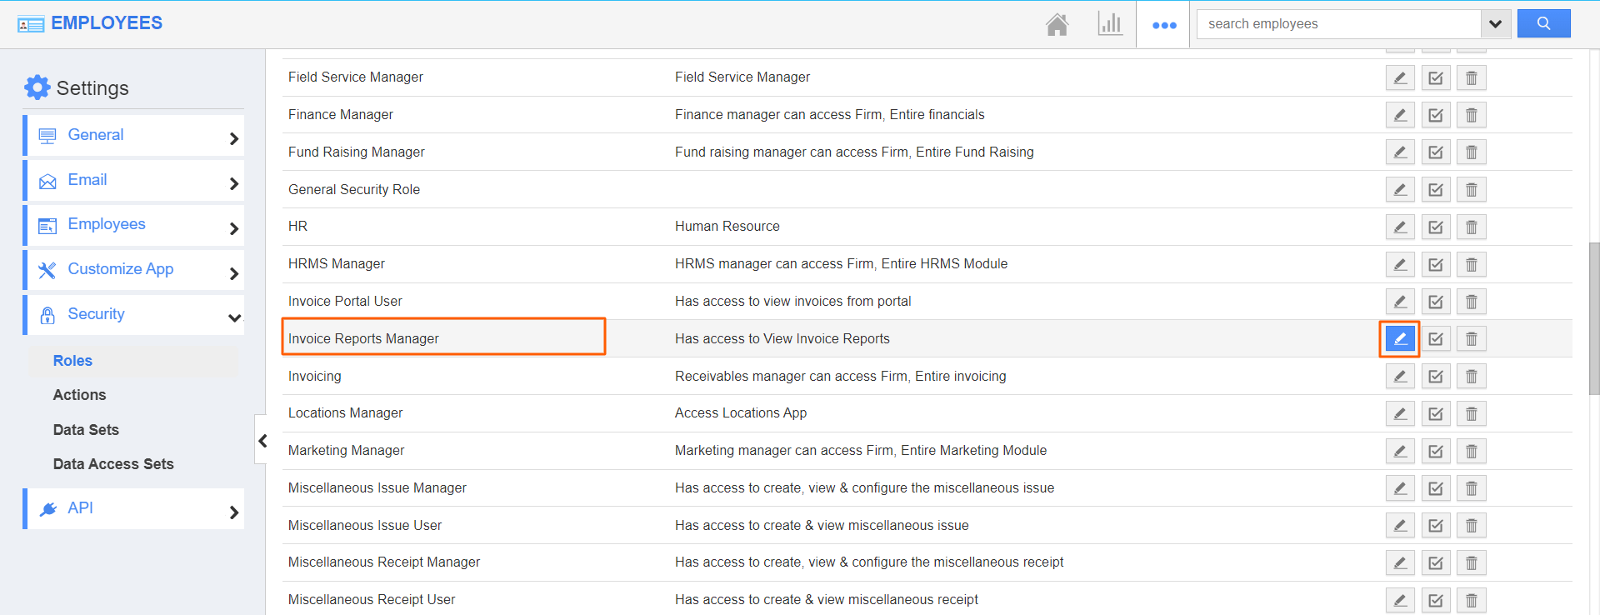This screenshot has height=615, width=1600.
Task: Click the home icon in top bar
Action: (1057, 24)
